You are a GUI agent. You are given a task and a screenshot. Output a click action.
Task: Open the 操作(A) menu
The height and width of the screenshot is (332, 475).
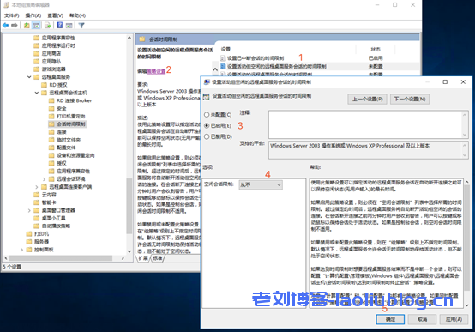click(x=33, y=15)
